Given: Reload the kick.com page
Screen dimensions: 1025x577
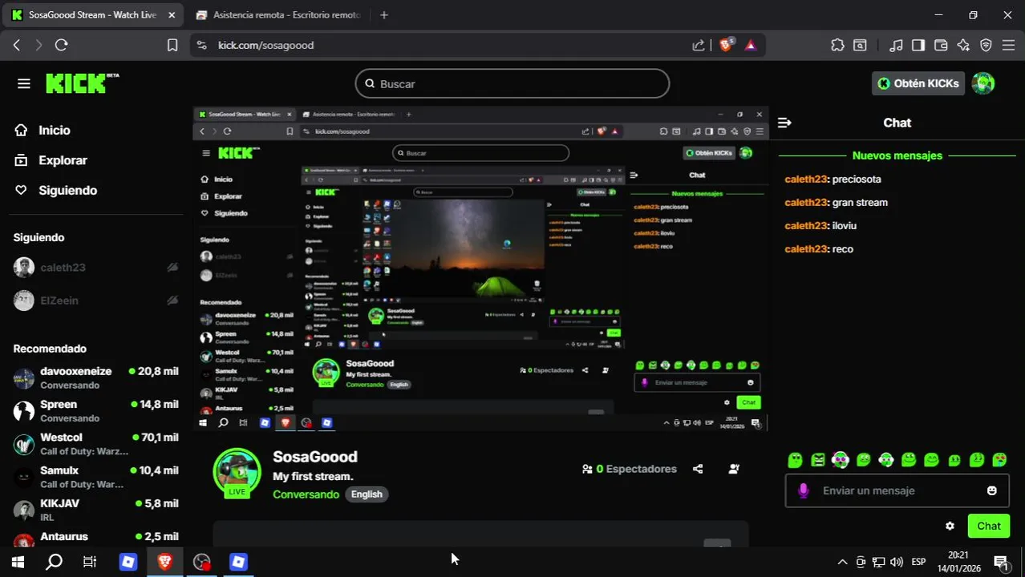Looking at the screenshot, I should (x=61, y=45).
